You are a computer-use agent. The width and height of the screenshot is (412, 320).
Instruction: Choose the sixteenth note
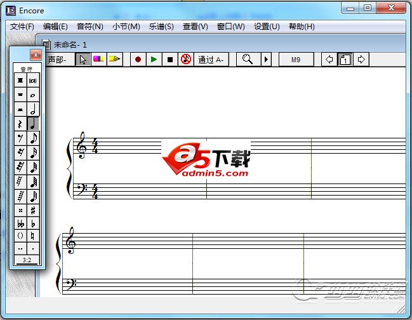coord(33,152)
